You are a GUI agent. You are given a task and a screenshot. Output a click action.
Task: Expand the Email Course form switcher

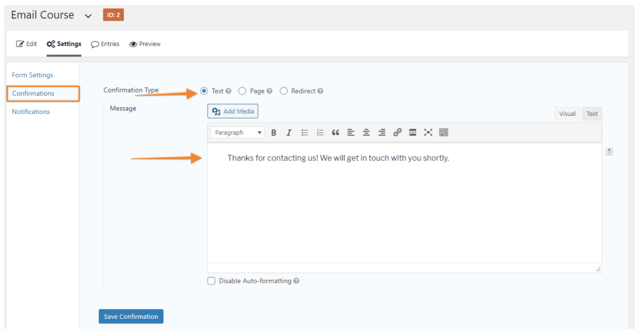pyautogui.click(x=88, y=16)
